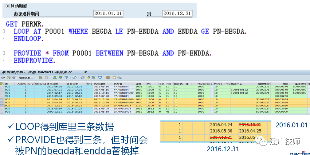
Task: Click the save layout icon
Action: tap(120, 78)
